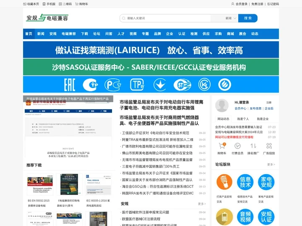Expand the 新闻 search category dropdown
This screenshot has height=226, width=302.
231,18
